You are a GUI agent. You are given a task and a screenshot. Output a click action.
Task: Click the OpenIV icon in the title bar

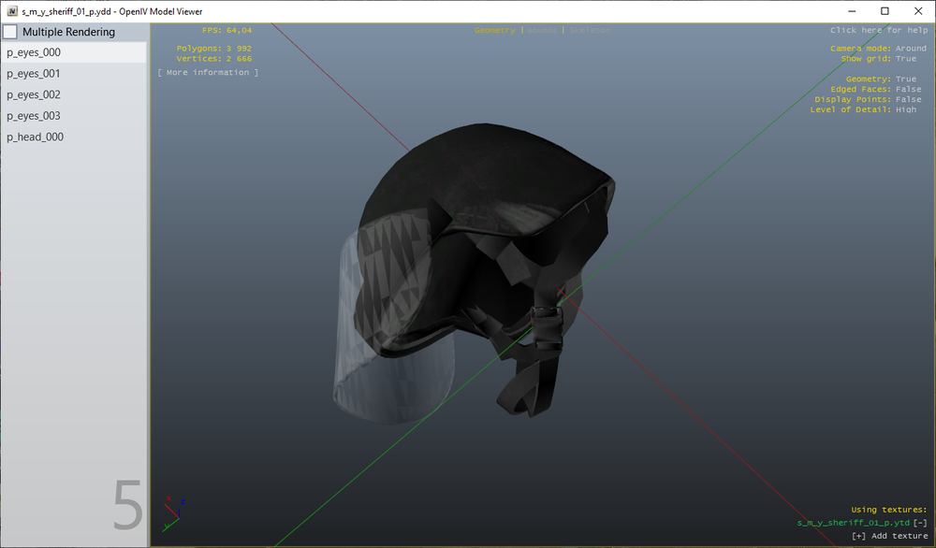coord(11,11)
